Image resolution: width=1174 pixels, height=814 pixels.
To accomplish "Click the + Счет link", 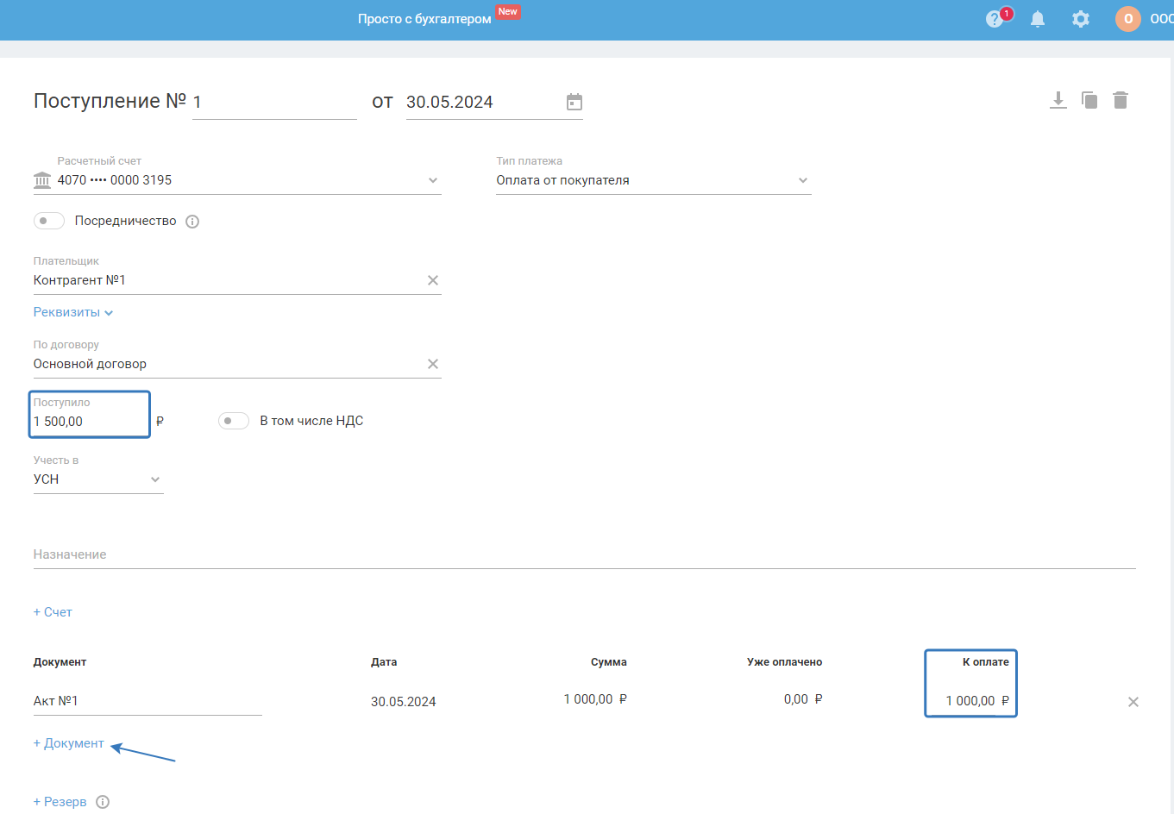I will (53, 612).
